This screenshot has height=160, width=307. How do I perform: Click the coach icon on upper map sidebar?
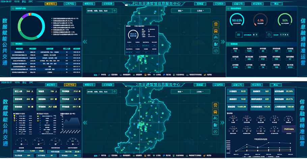click(216, 31)
